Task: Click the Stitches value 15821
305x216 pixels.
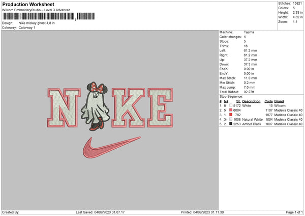Action: [297, 4]
